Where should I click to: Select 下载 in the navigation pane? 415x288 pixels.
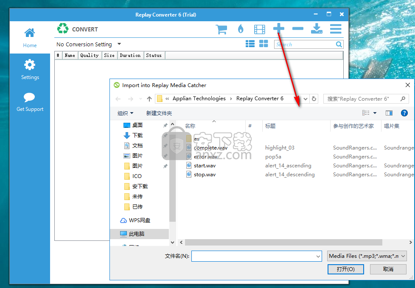click(137, 136)
